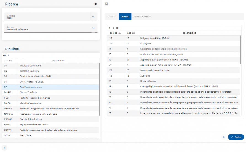
Task: Click the Descrizione column header in Domini table
Action: click(189, 33)
